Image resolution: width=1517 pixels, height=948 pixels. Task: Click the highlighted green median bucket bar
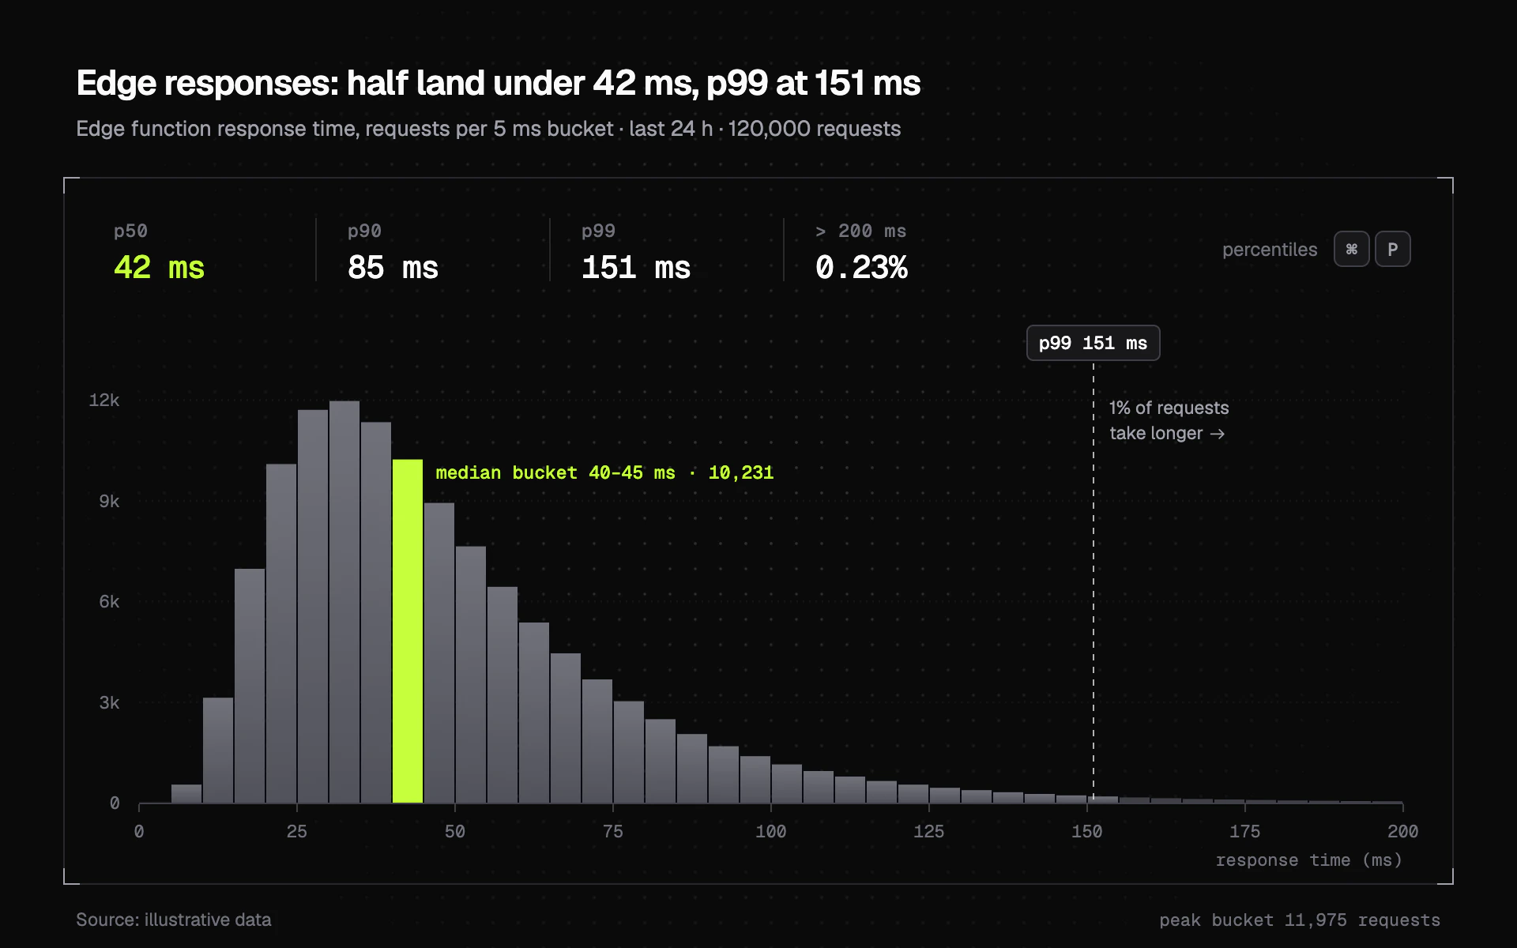click(408, 631)
